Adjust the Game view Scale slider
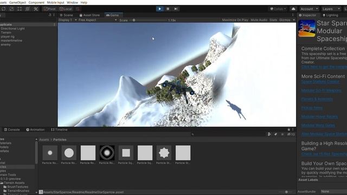Viewport: 347px width, 195px height. pyautogui.click(x=134, y=20)
